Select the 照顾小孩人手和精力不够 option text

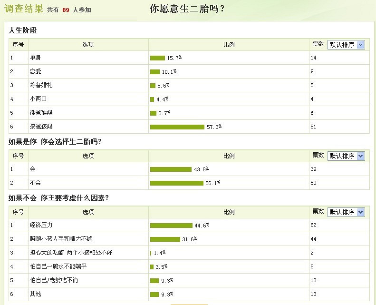[x=61, y=239]
